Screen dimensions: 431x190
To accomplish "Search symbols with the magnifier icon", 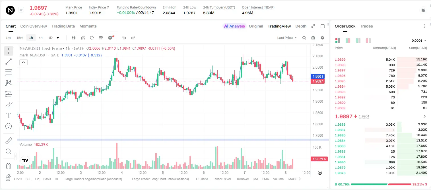I will 304,38.
